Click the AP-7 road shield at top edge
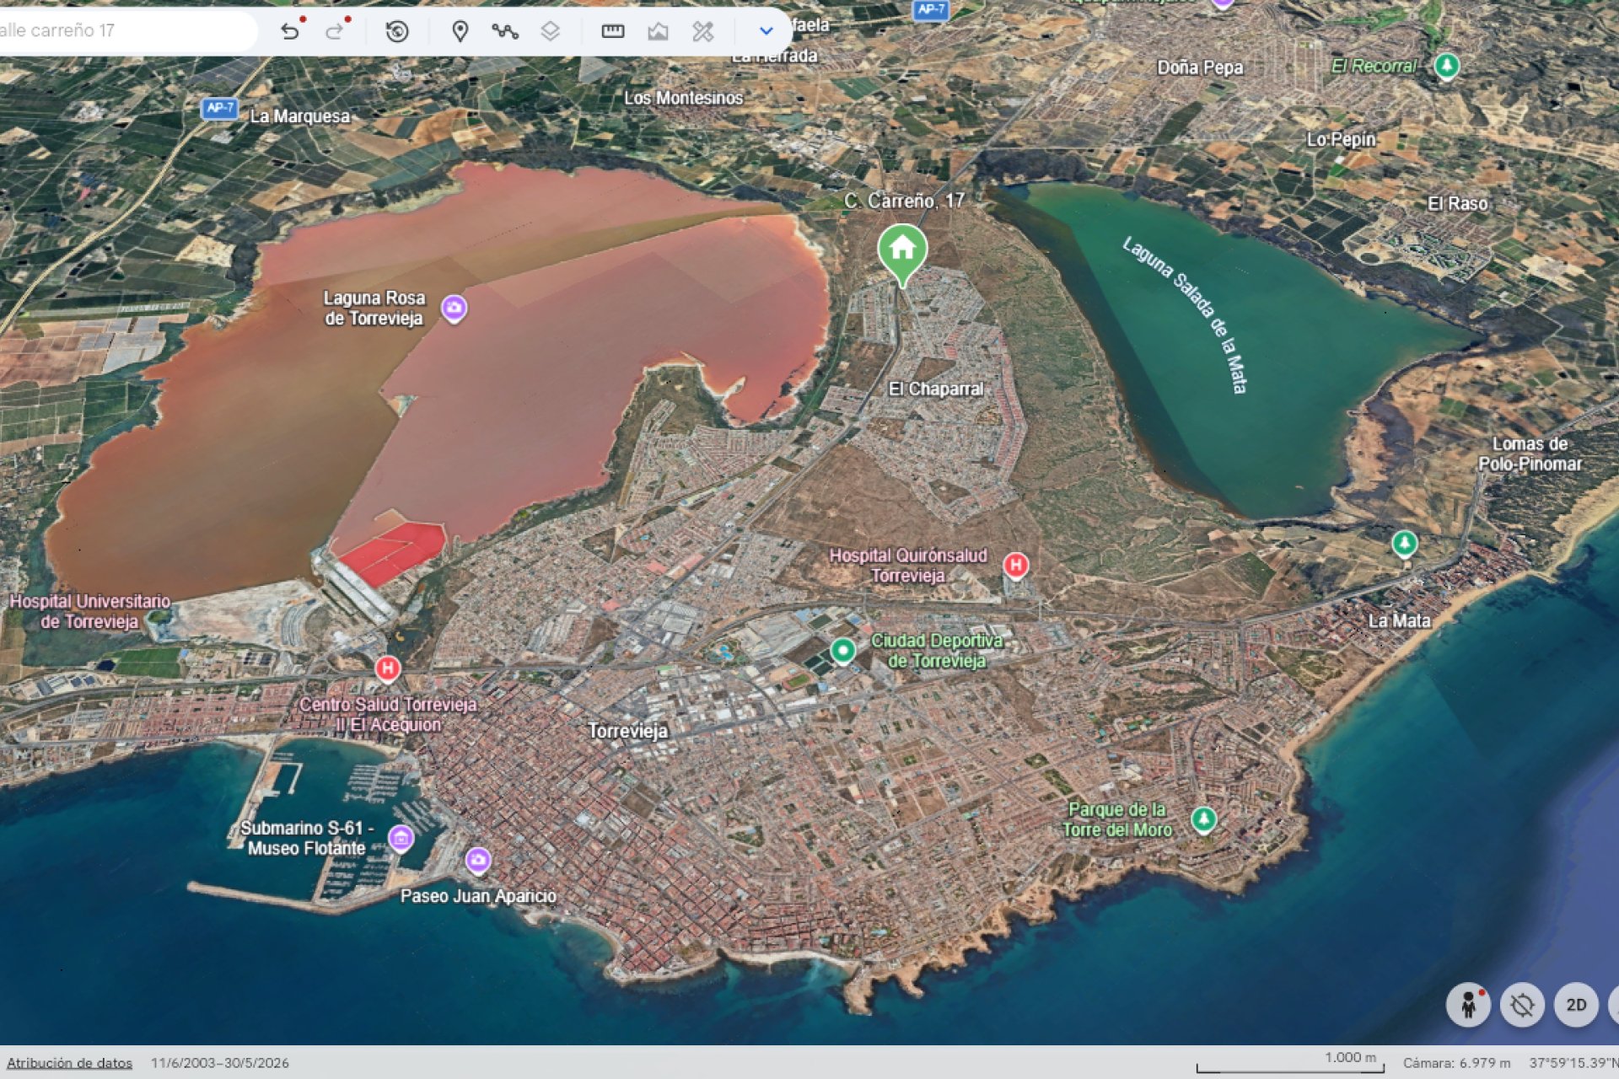 click(931, 9)
